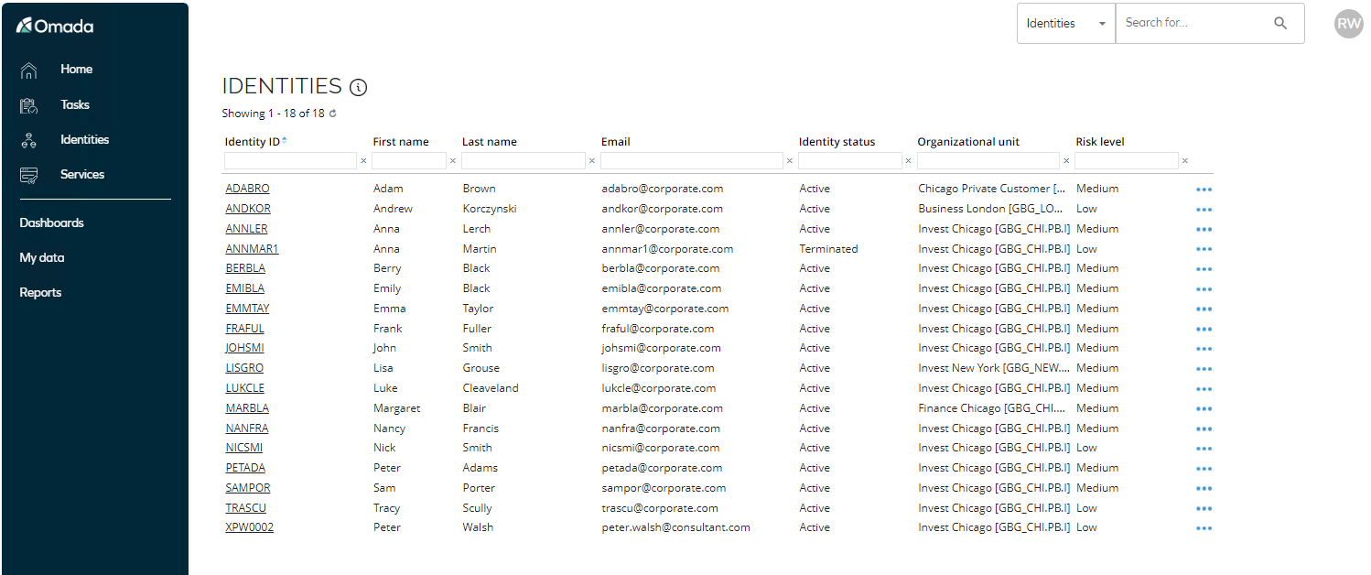This screenshot has height=575, width=1371.
Task: Open the Services icon in sidebar
Action: pyautogui.click(x=28, y=175)
